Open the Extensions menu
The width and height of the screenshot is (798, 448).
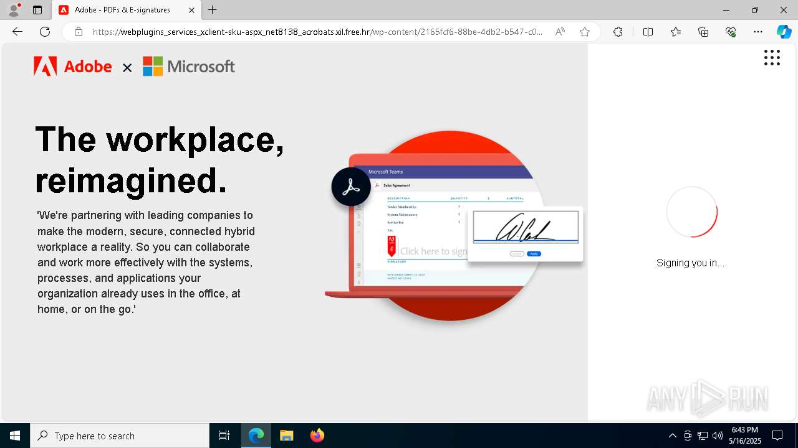tap(618, 32)
